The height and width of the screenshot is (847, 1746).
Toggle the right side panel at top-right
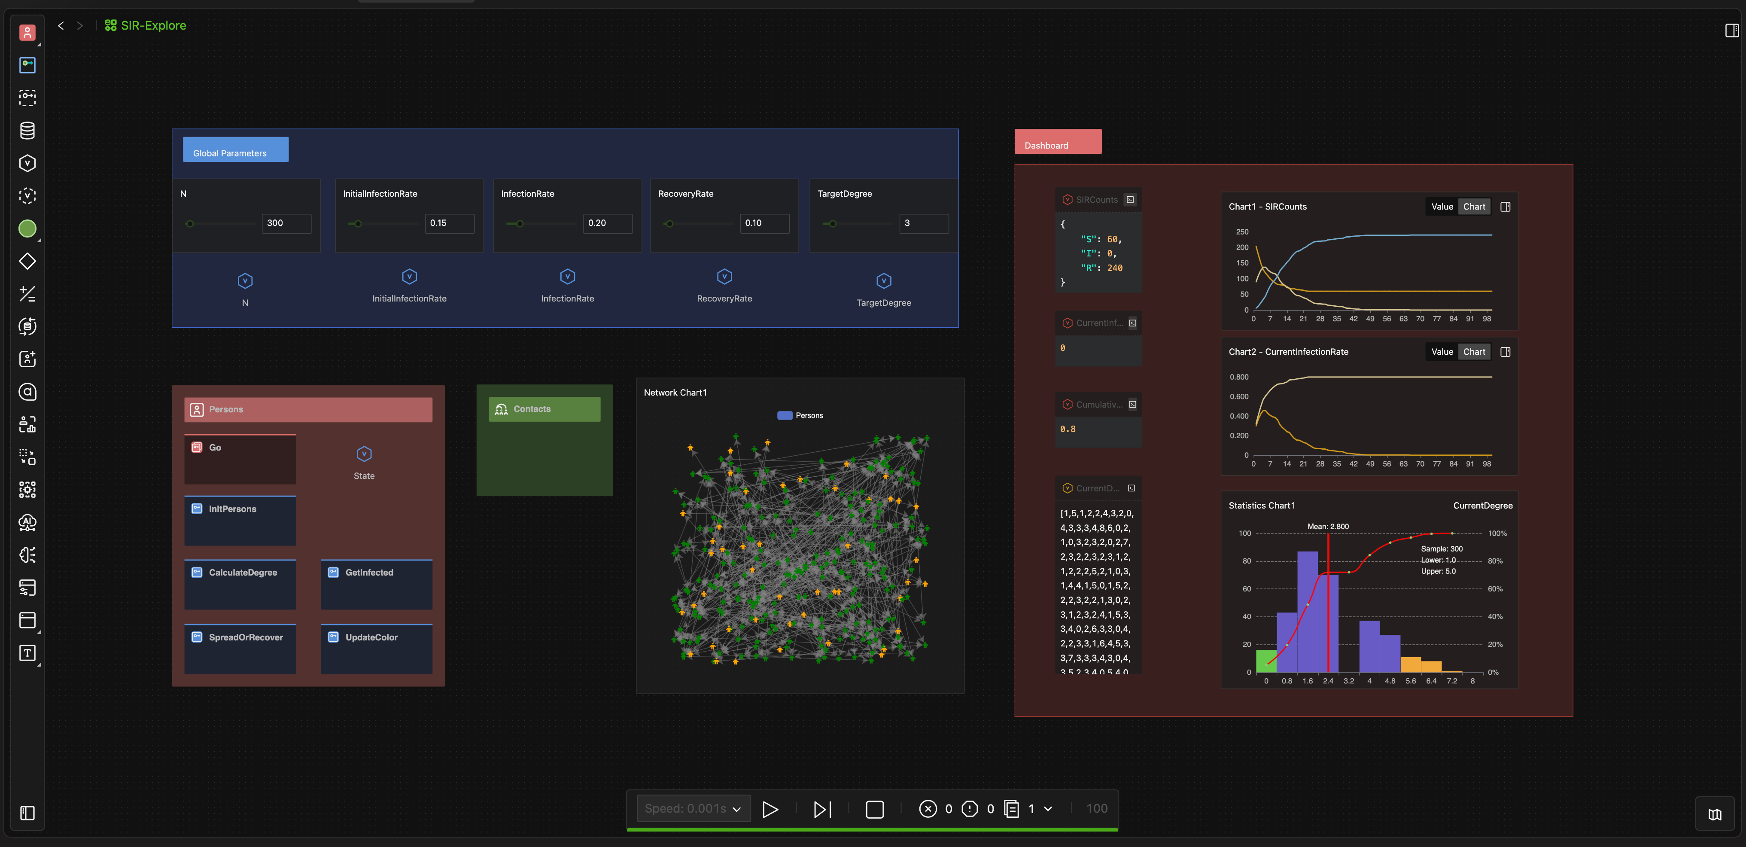click(x=1732, y=30)
